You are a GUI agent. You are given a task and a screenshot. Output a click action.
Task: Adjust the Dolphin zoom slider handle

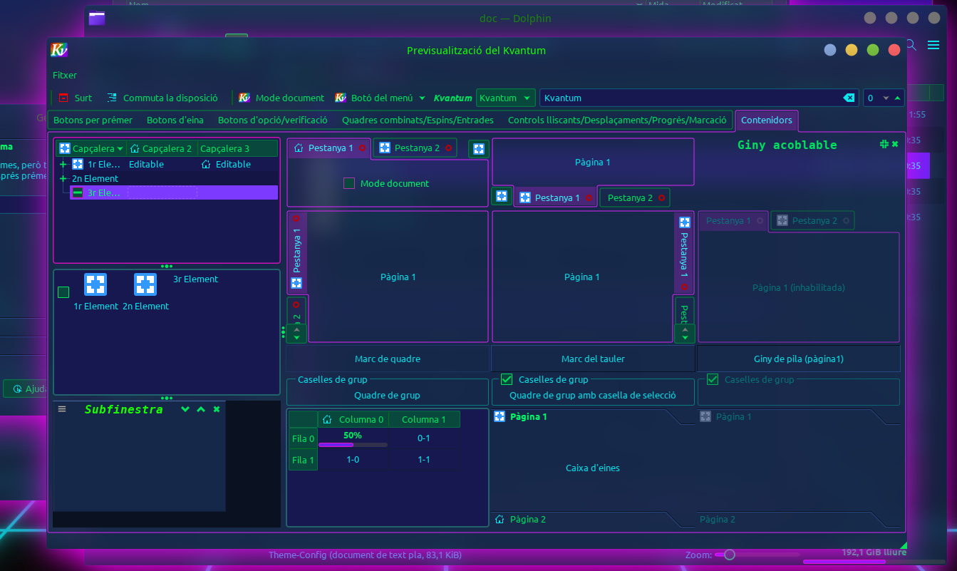[x=730, y=554]
